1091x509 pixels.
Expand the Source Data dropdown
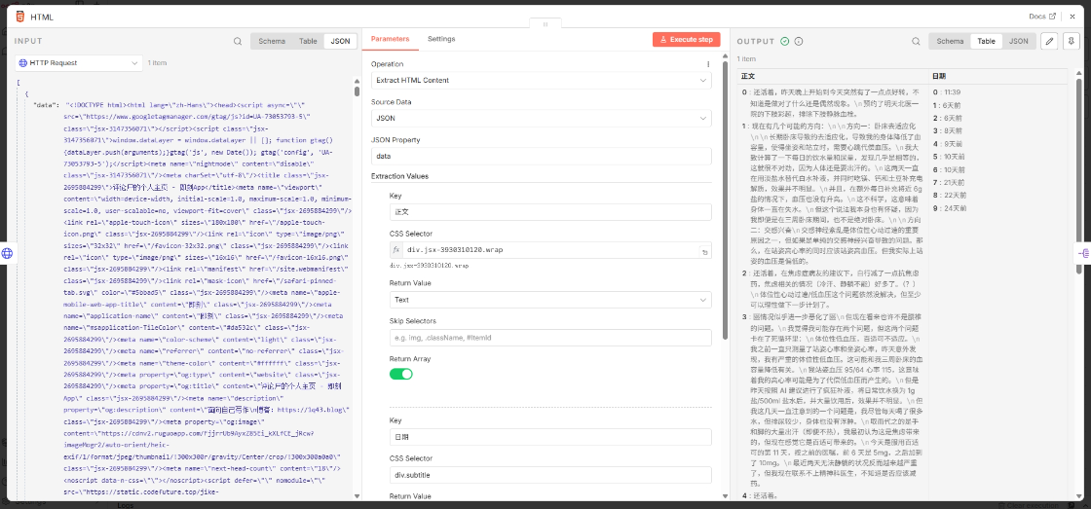[x=541, y=118]
